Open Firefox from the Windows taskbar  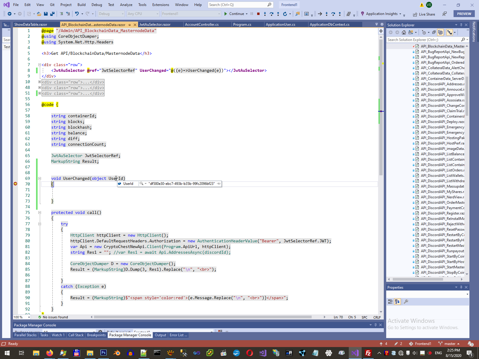point(50,353)
